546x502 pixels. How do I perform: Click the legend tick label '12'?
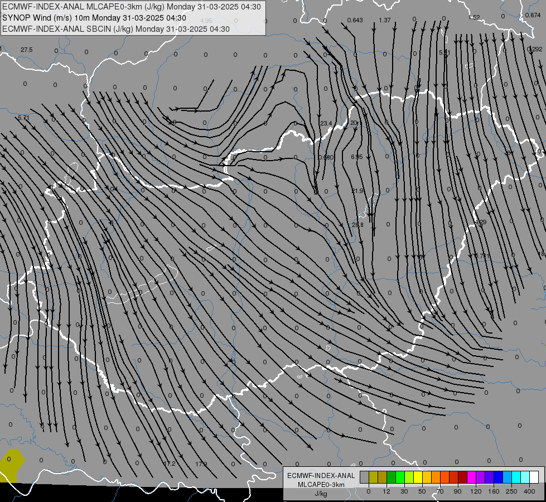pyautogui.click(x=386, y=491)
